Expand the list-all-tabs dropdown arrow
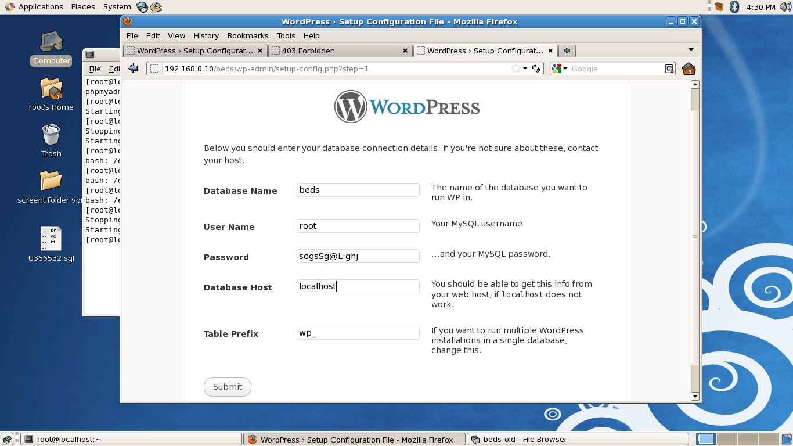This screenshot has height=446, width=793. pyautogui.click(x=691, y=50)
